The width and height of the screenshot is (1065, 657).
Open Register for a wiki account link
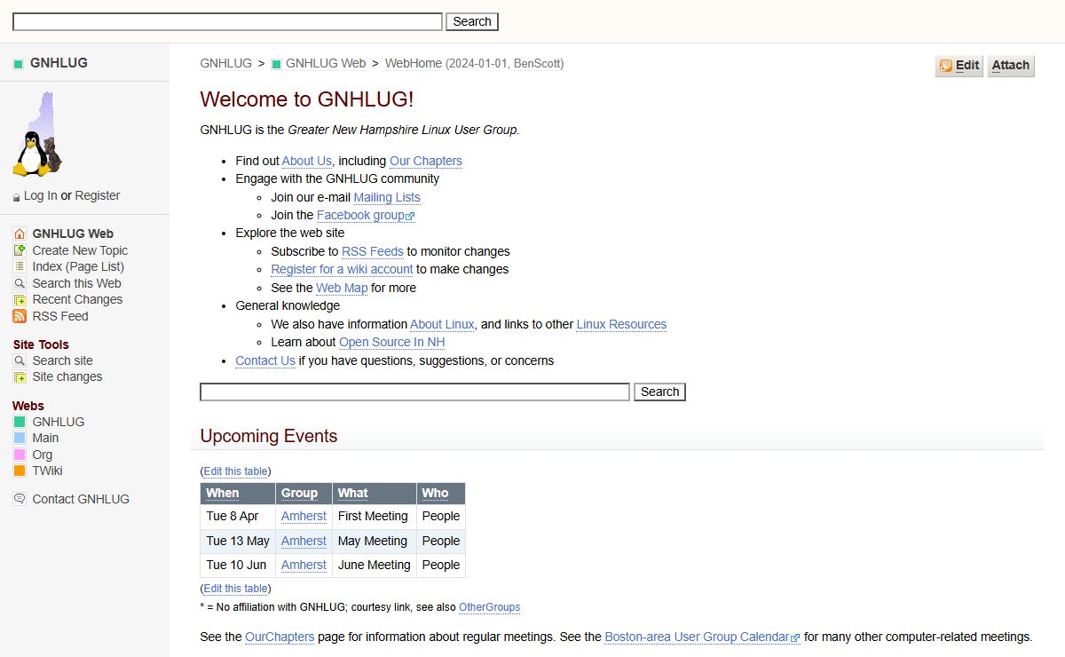tap(342, 269)
